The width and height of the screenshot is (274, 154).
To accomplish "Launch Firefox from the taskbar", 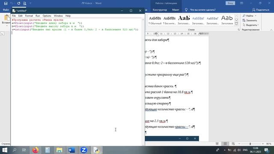I will (x=36, y=150).
